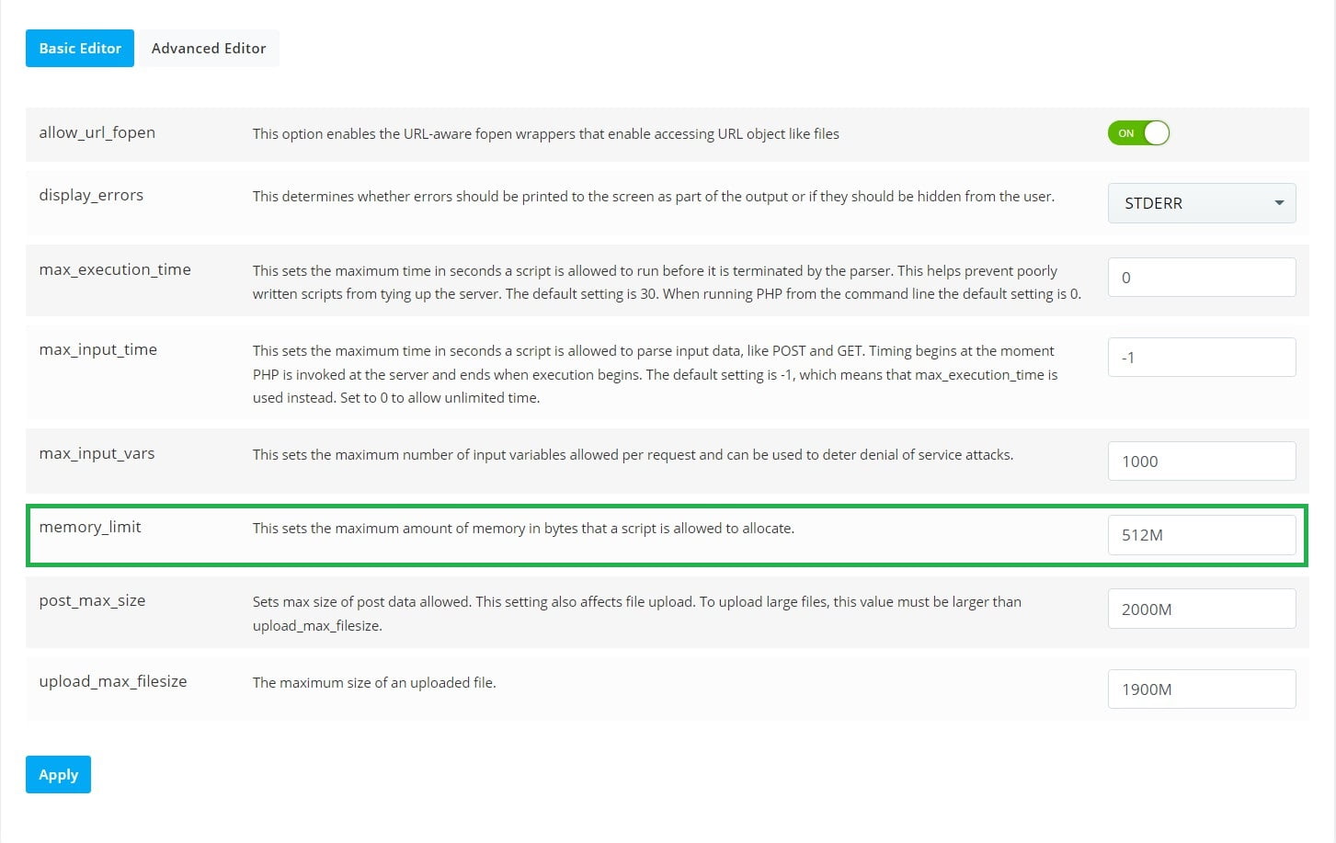Select the max_execution_time setting label
The height and width of the screenshot is (843, 1336).
click(115, 269)
